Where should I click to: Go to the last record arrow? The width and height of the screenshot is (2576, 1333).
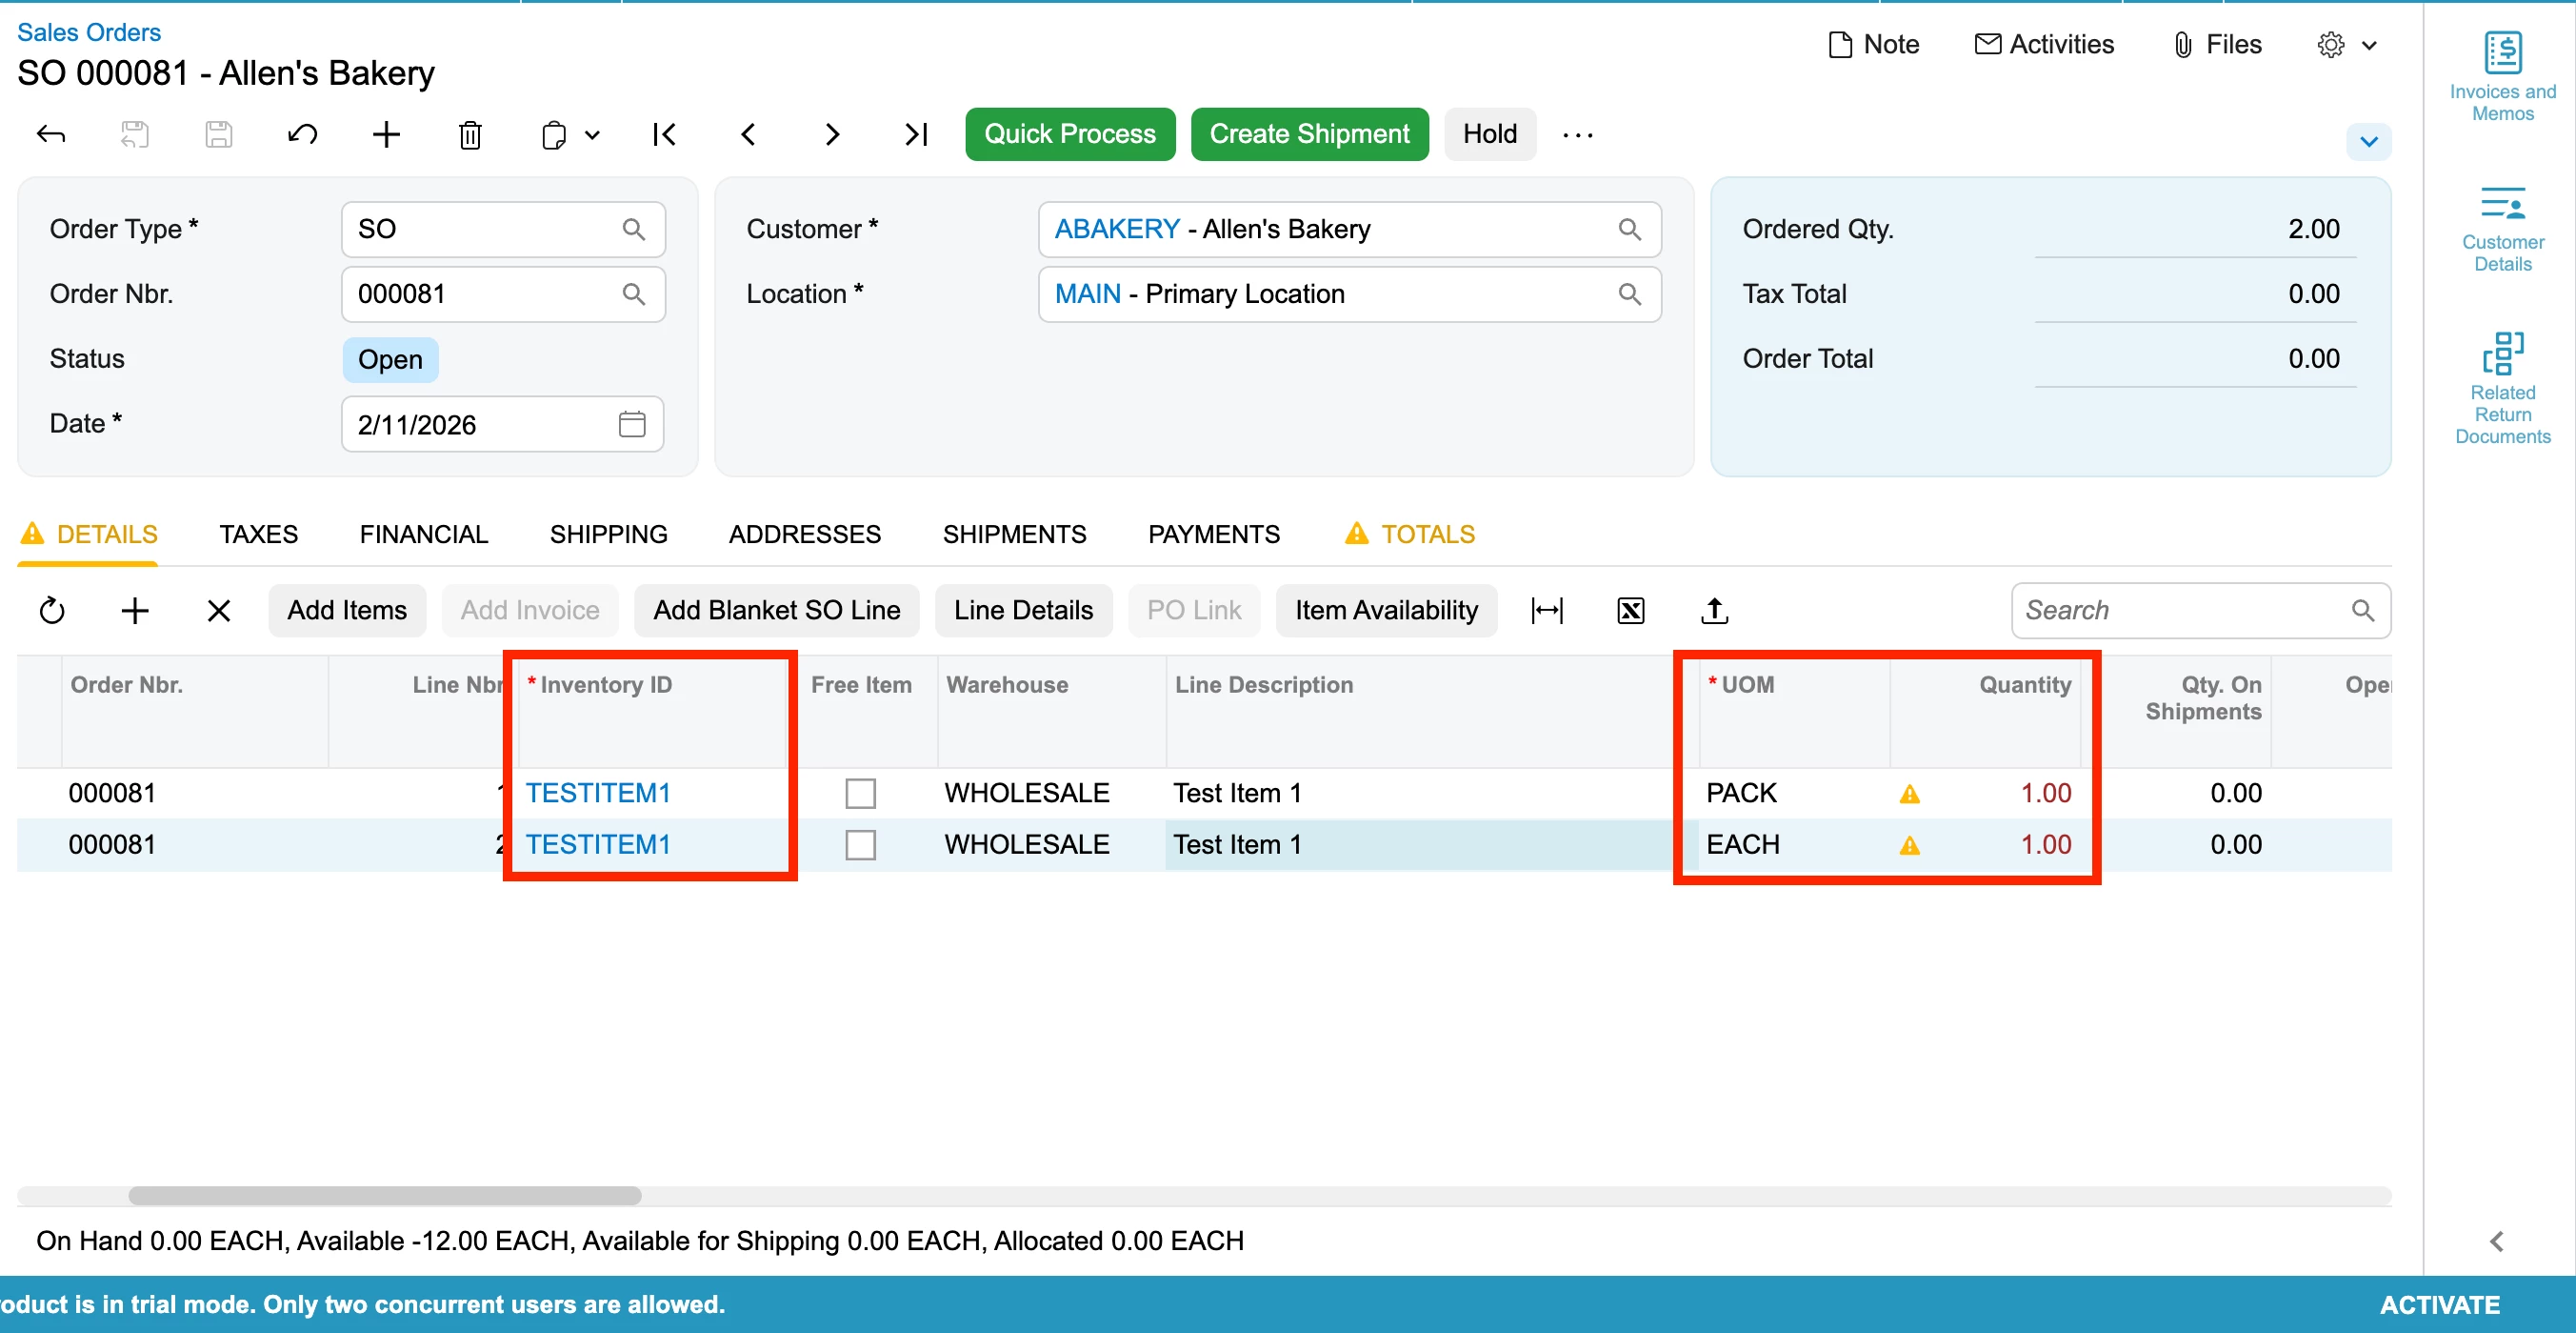coord(915,134)
